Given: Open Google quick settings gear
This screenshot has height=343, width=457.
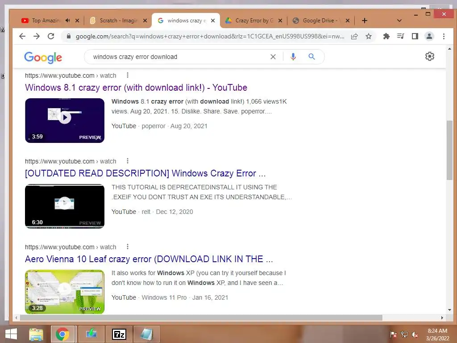Looking at the screenshot, I should pyautogui.click(x=430, y=56).
